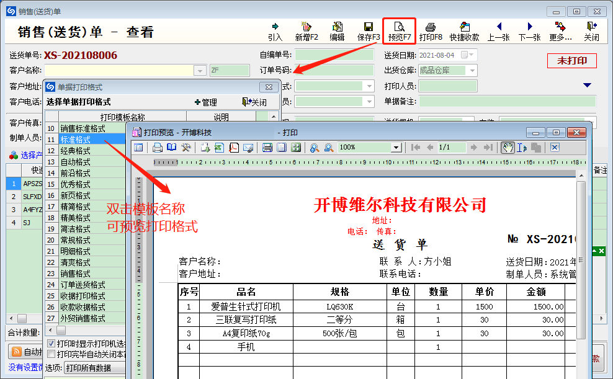This screenshot has height=379, width=613.
Task: Open dropdown right of 客户地址 row
Action: point(369,86)
